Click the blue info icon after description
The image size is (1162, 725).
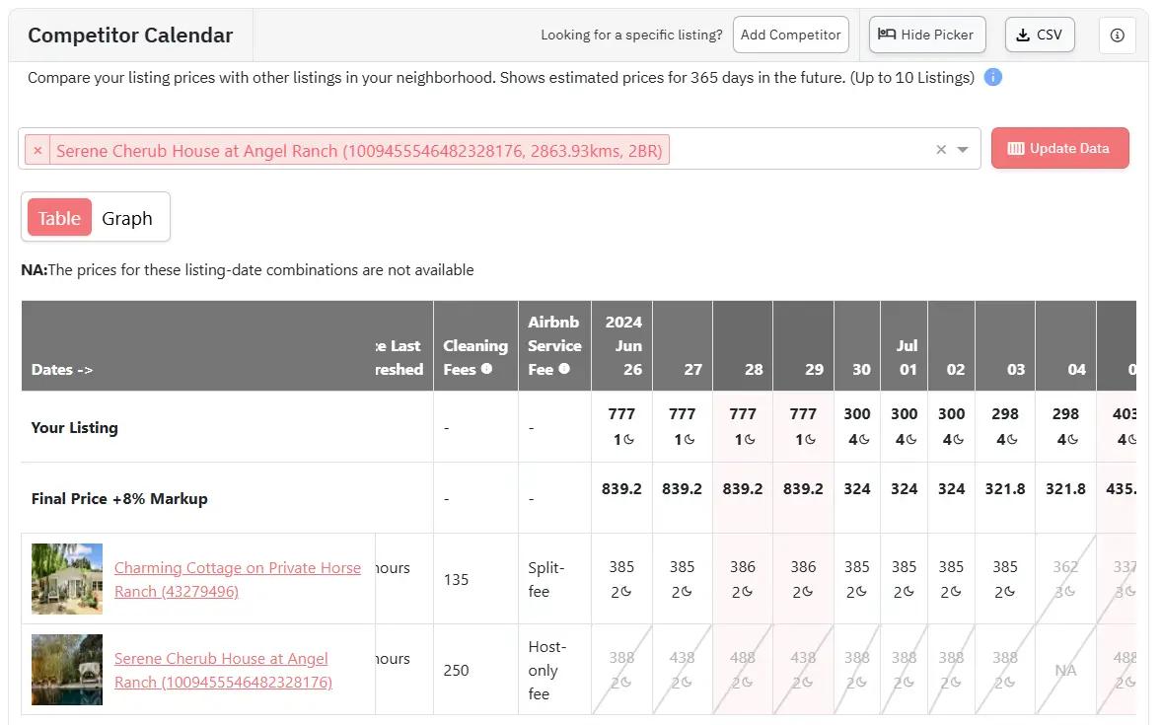pyautogui.click(x=992, y=77)
